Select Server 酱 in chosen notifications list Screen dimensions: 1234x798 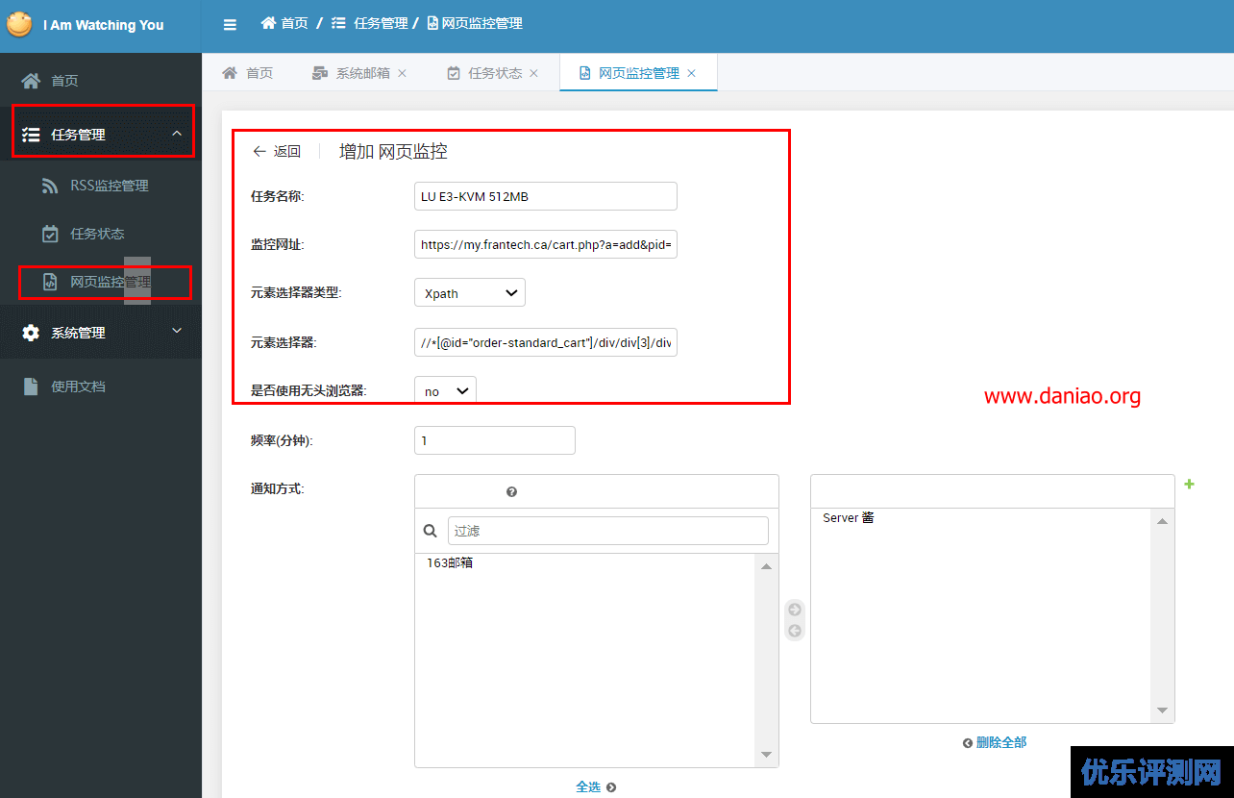[849, 518]
